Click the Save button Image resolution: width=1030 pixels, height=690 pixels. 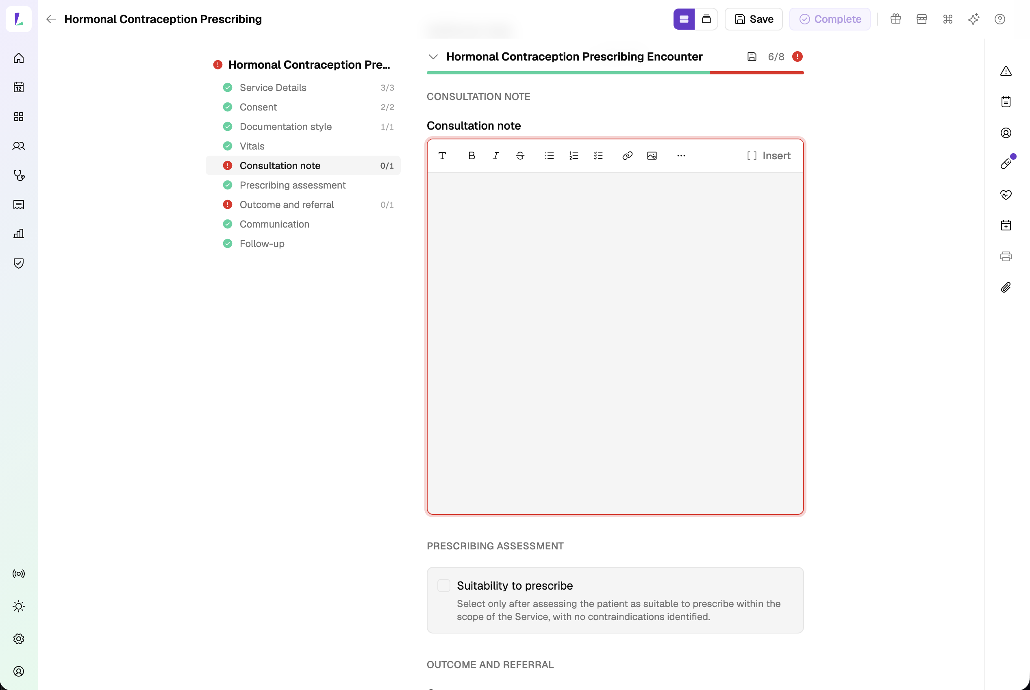pos(753,19)
